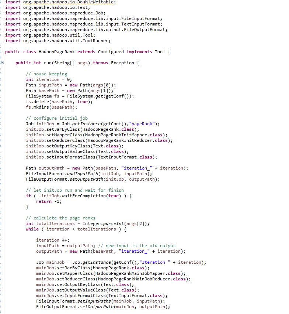This screenshot has width=289, height=314.
Task: Click the 'Path basePath = new Path(args[1]);' line
Action: pos(70,91)
